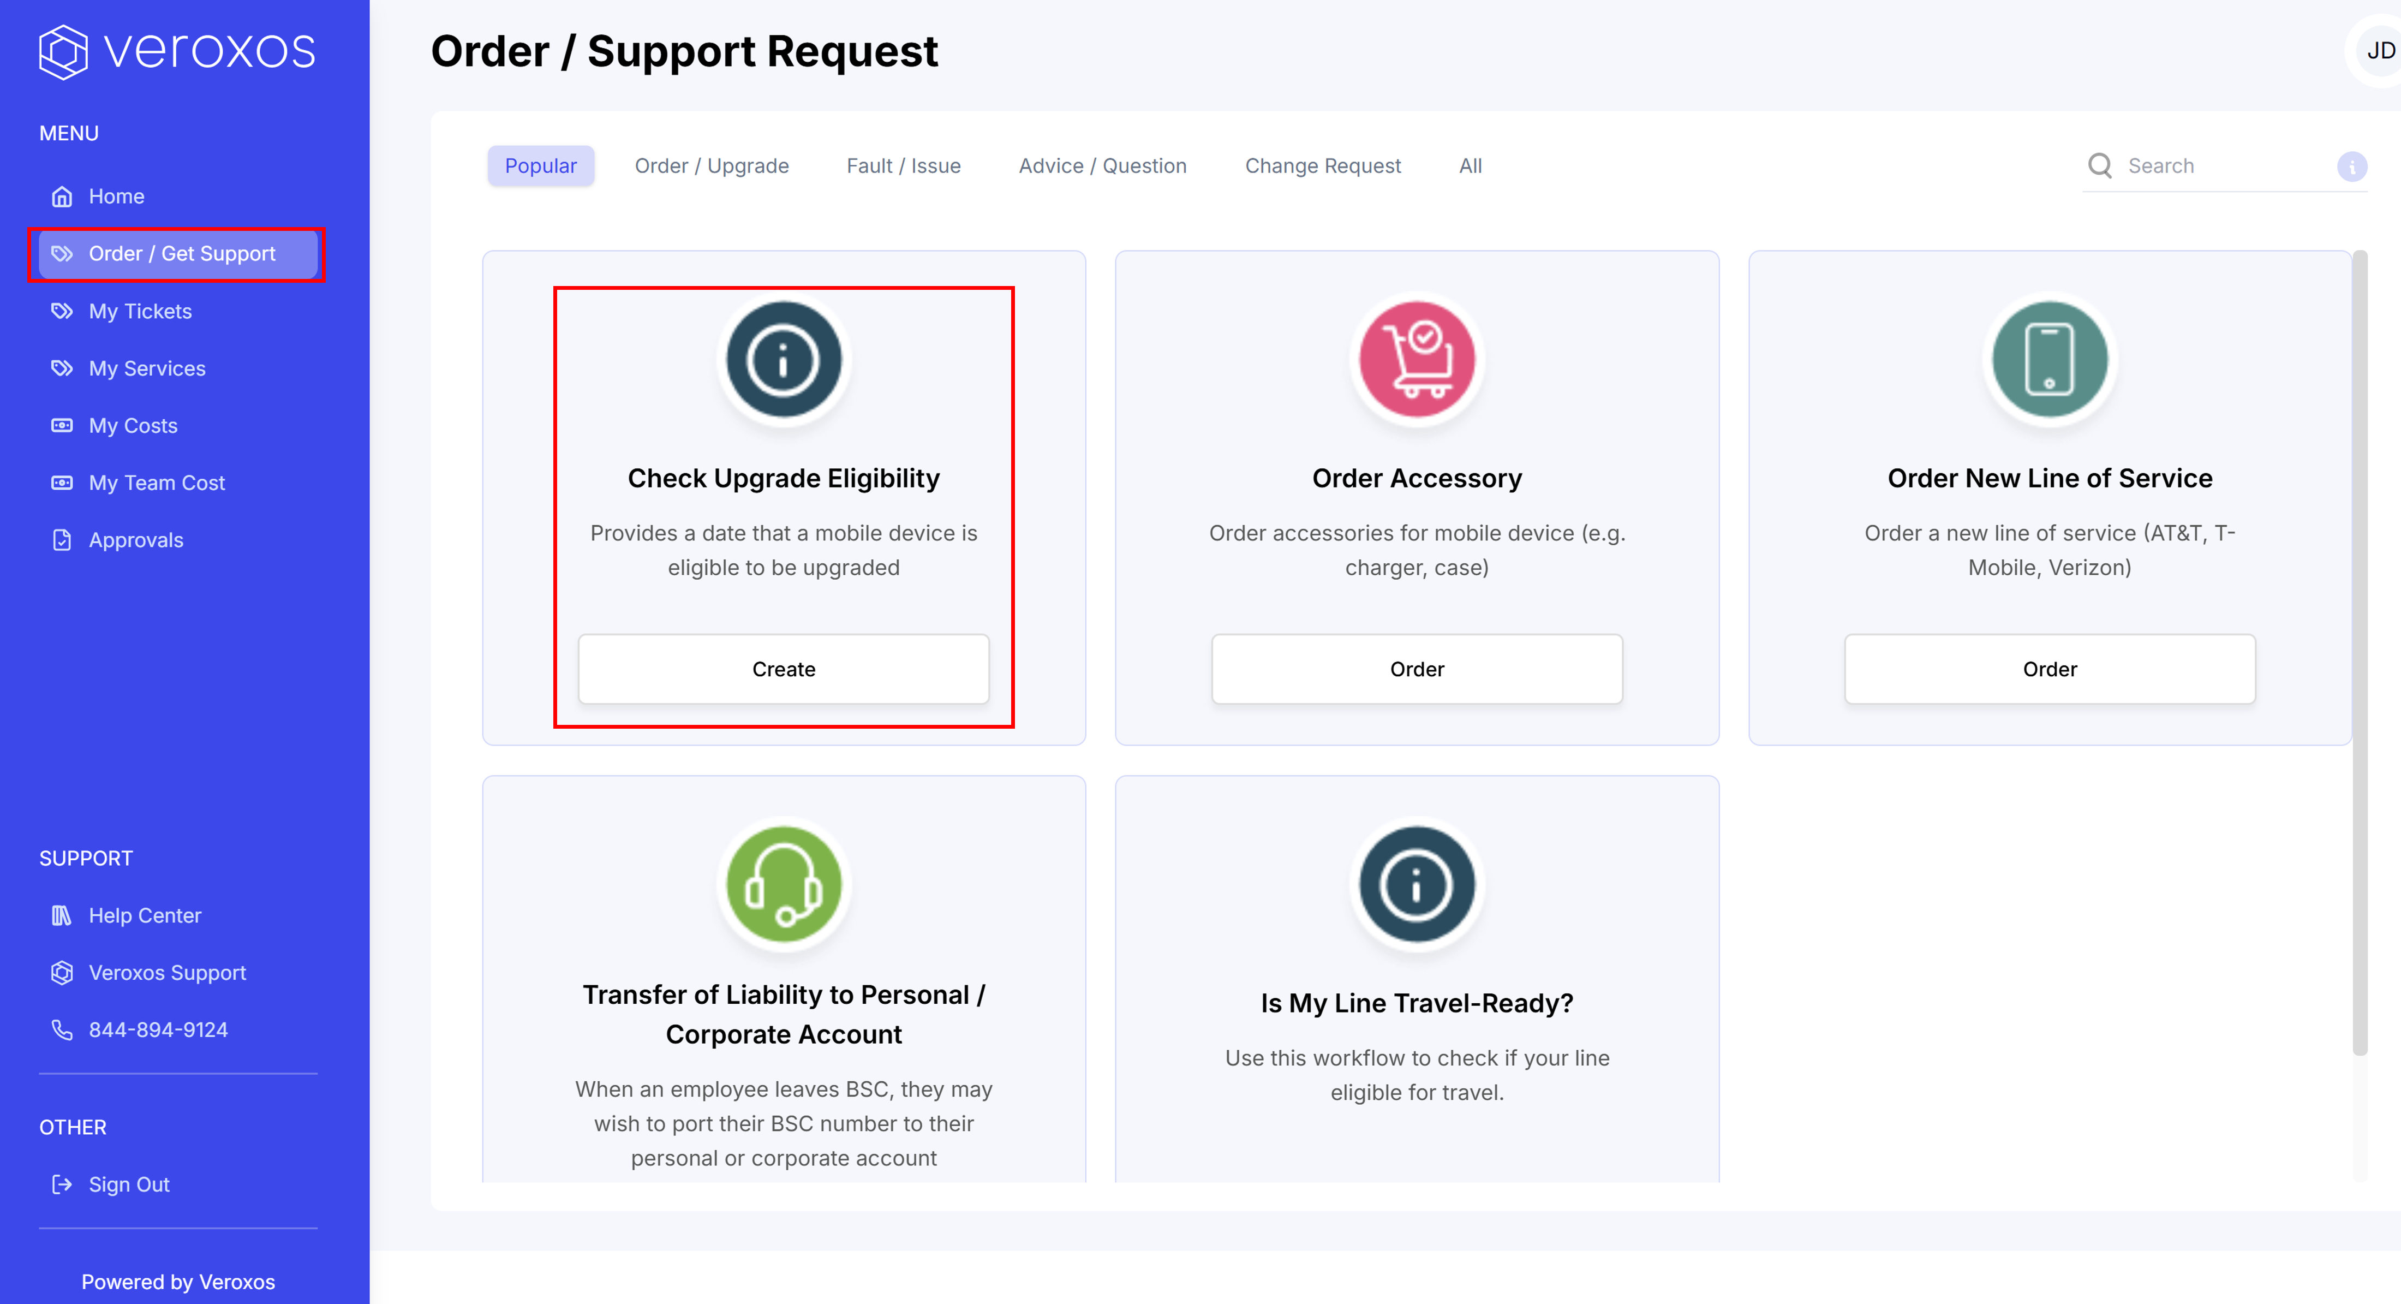Click the Approvals document icon
The image size is (2401, 1304).
[62, 540]
